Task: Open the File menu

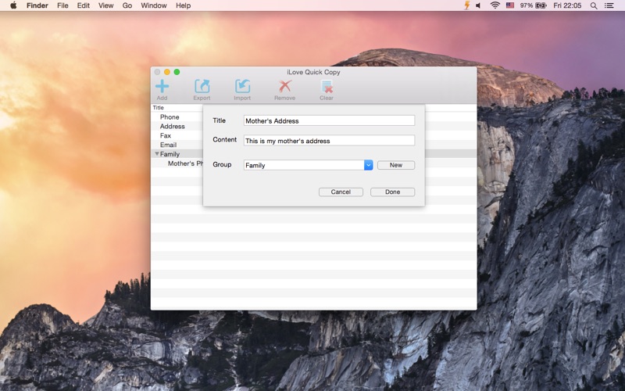Action: [x=62, y=5]
